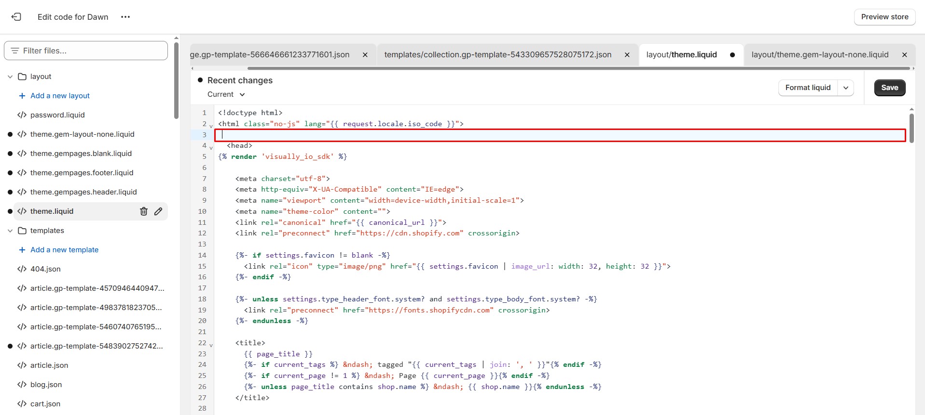Rename theme.liquid with pencil icon
The image size is (925, 415).
click(158, 211)
